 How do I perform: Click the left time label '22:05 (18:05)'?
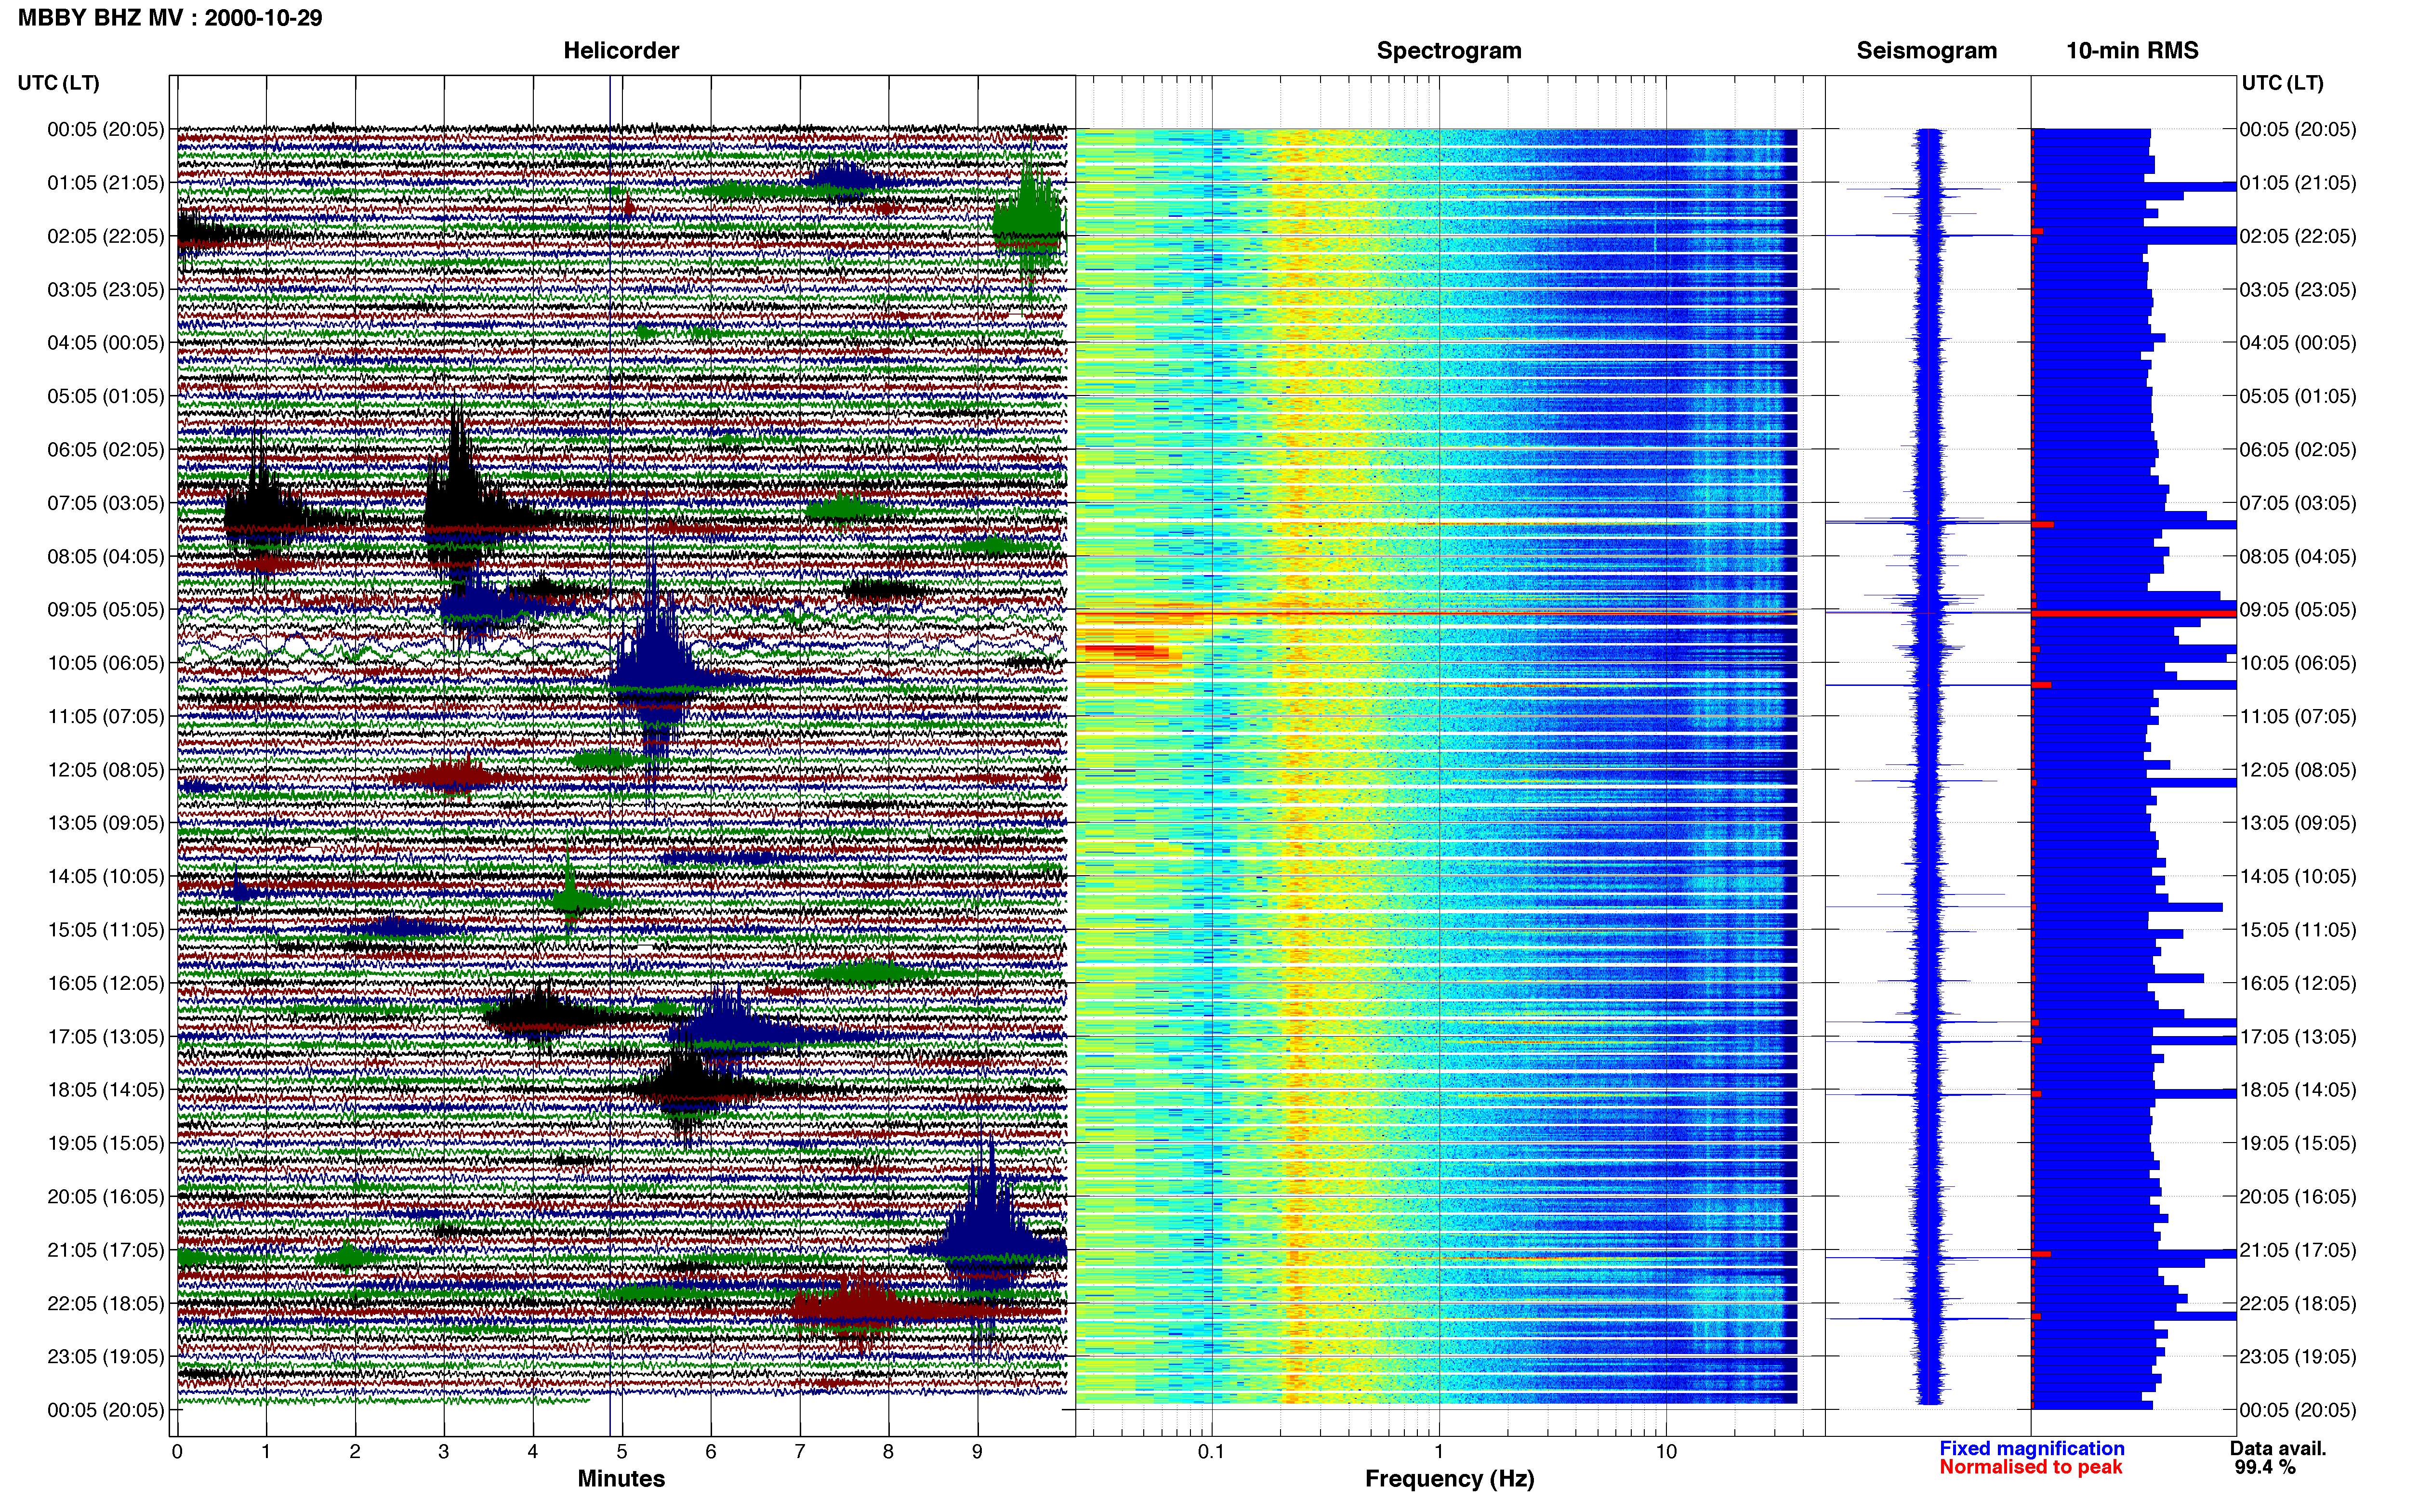[x=105, y=1304]
